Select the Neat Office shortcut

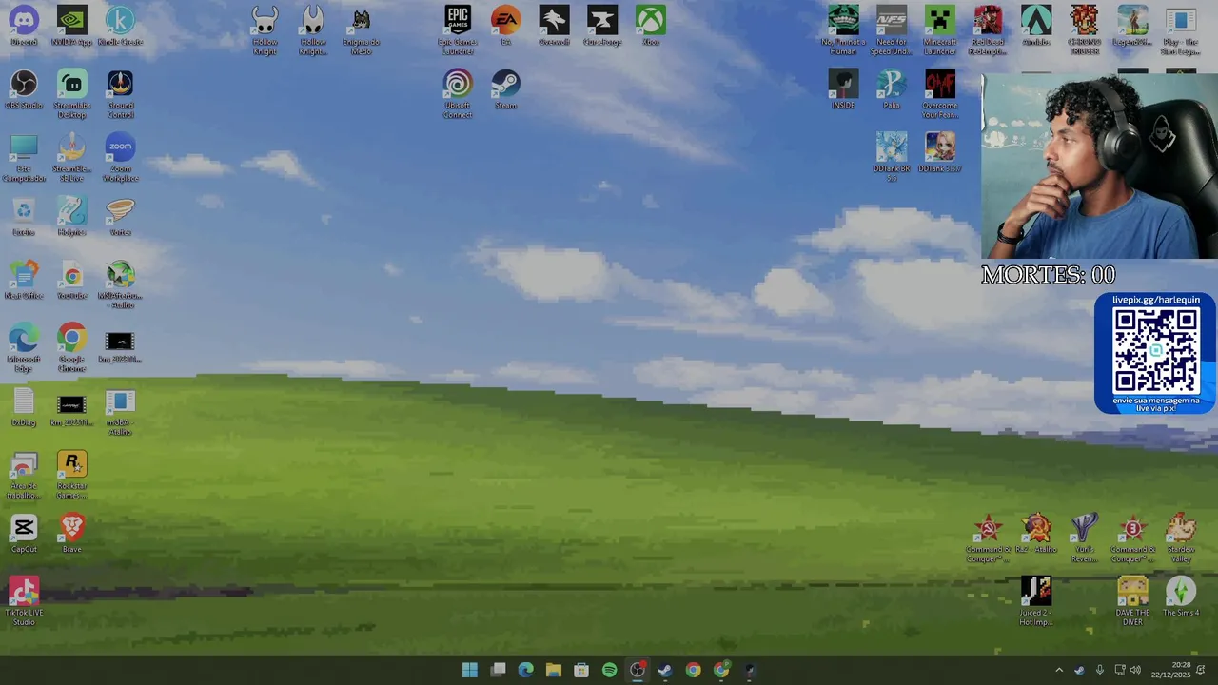tap(24, 280)
